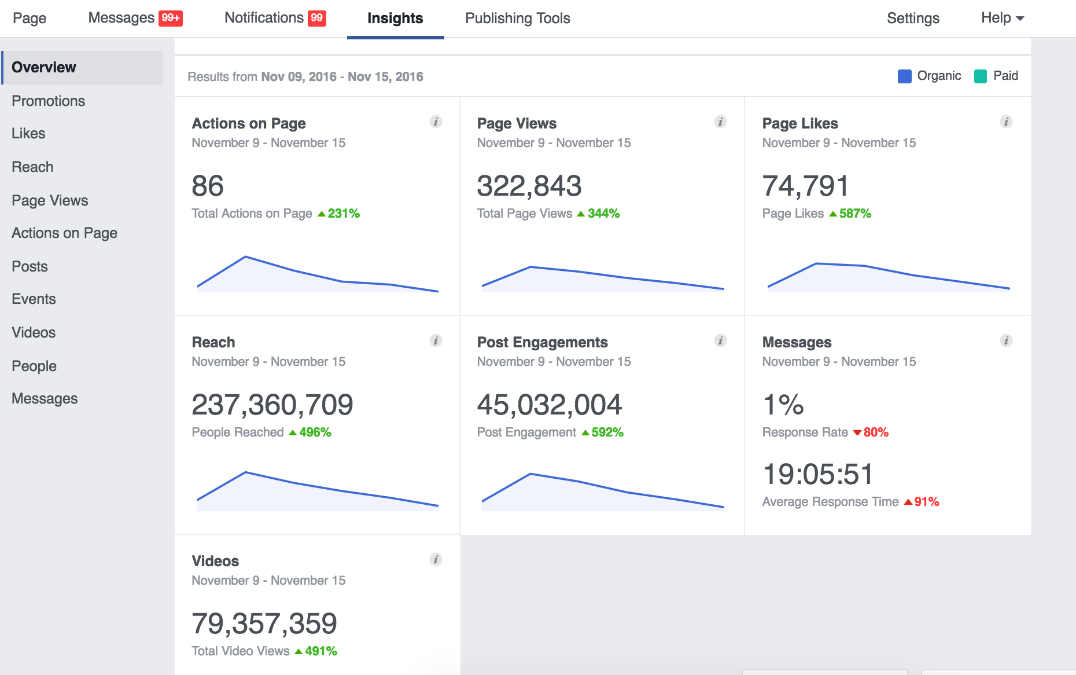The height and width of the screenshot is (675, 1076).
Task: Click the Page Views trend chart
Action: [x=603, y=278]
